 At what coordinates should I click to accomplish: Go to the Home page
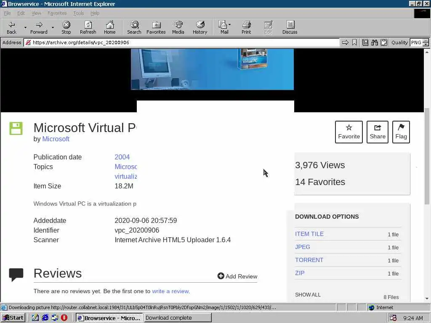[x=110, y=27]
